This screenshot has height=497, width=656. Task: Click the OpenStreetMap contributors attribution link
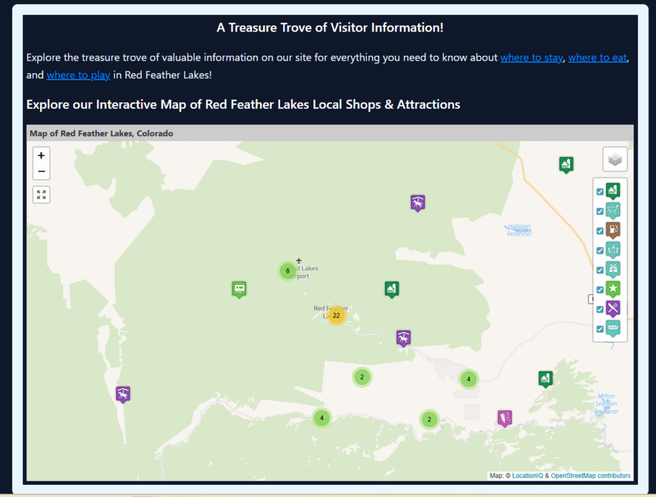(x=592, y=475)
